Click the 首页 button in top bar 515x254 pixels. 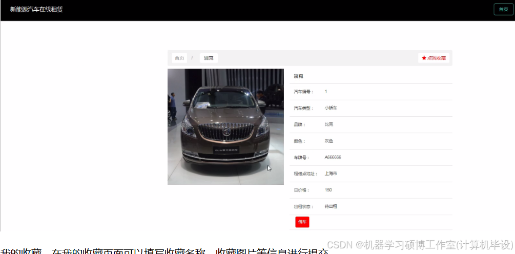[x=503, y=9]
